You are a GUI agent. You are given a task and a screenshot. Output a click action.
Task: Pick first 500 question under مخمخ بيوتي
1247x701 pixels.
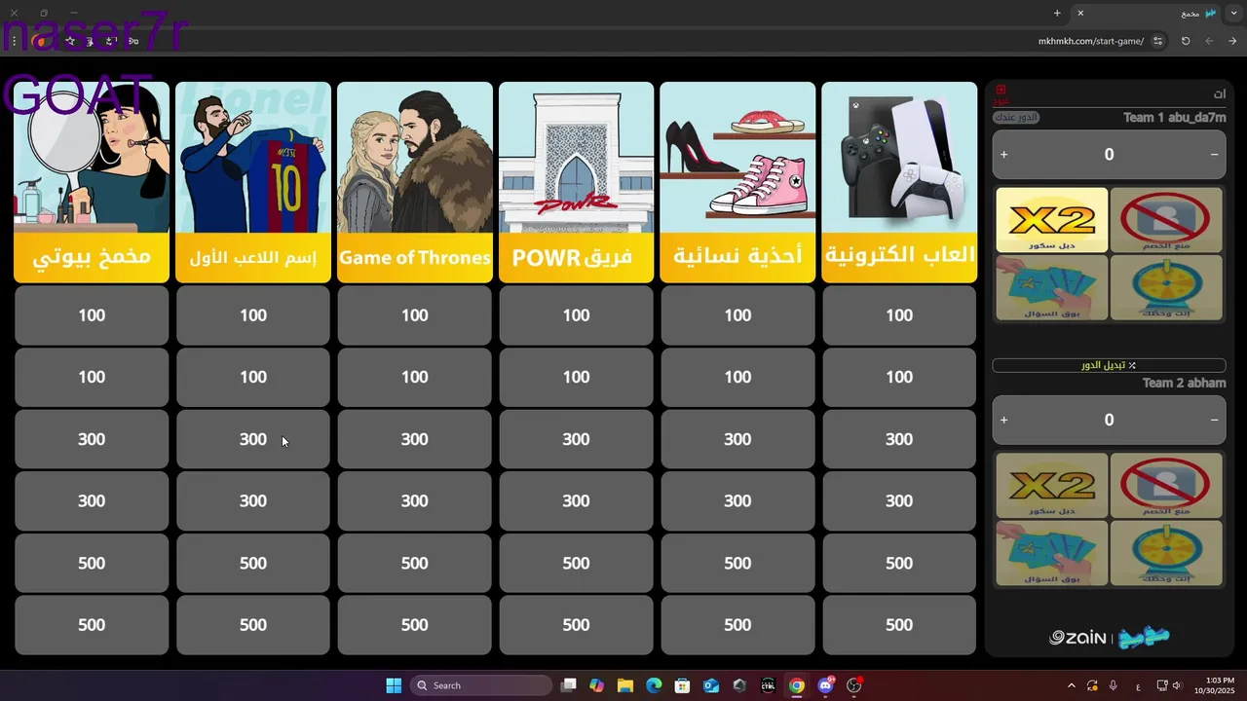(x=92, y=563)
